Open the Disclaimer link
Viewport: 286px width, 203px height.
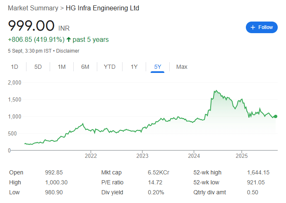click(67, 51)
